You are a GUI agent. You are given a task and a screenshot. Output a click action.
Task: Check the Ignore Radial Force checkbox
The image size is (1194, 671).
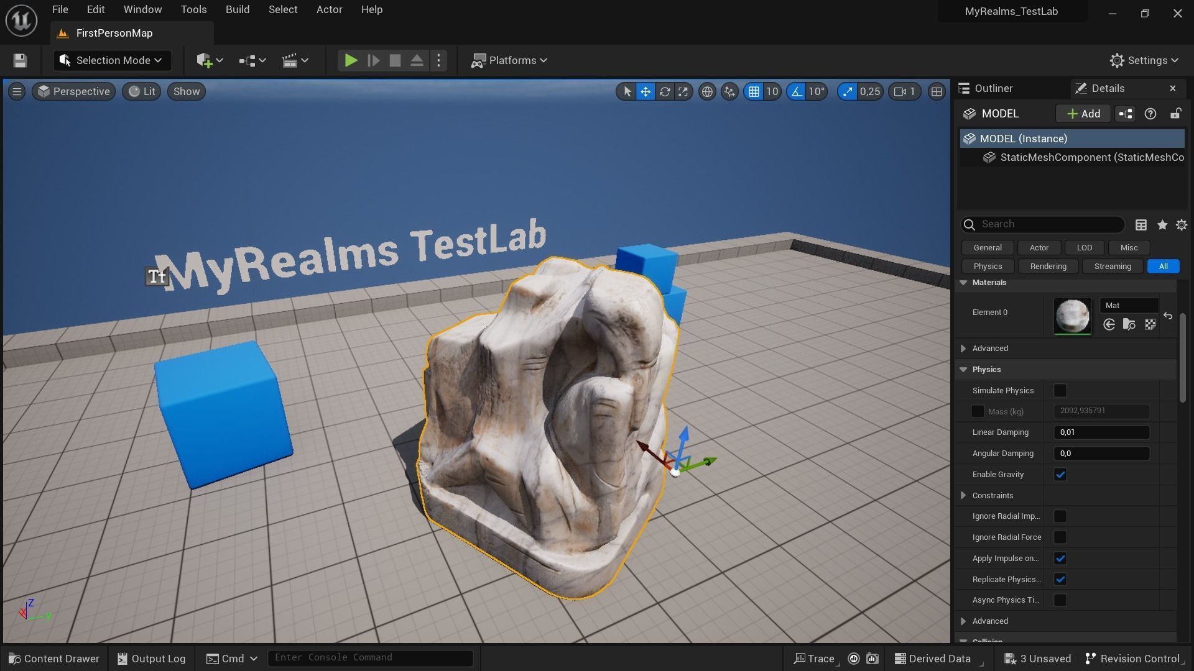click(x=1060, y=537)
